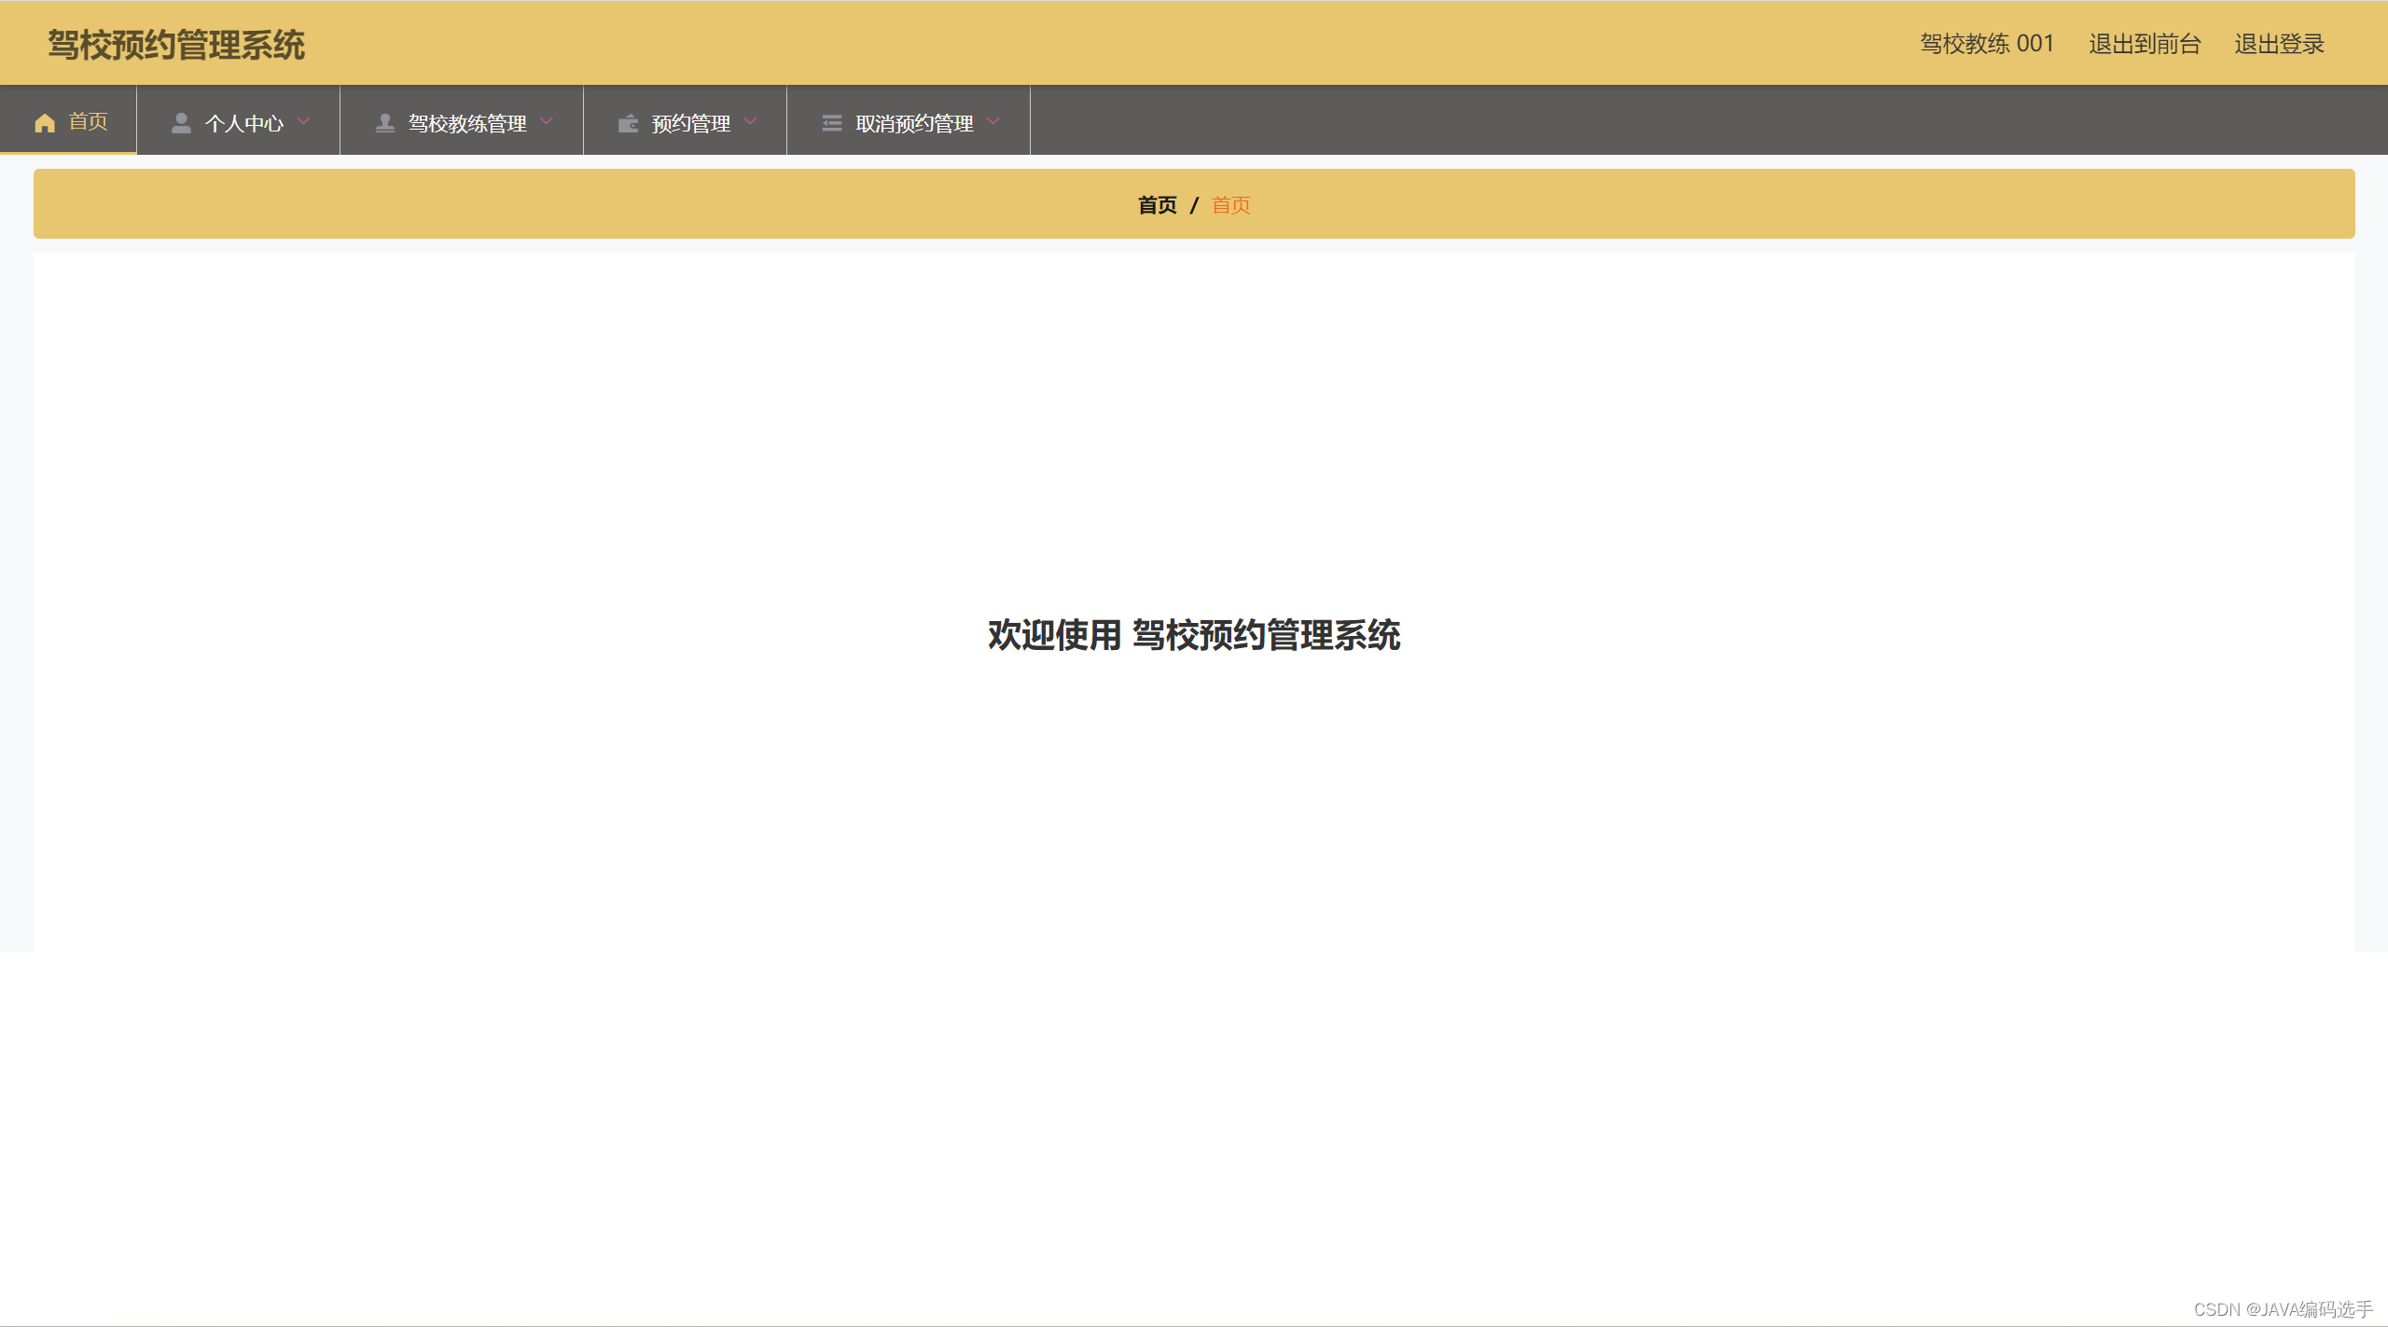Viewport: 2388px width, 1327px height.
Task: Click 首页 in the breadcrumb trail
Action: (x=1157, y=204)
